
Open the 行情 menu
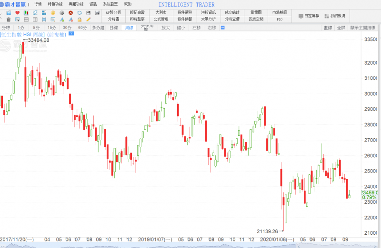38,4
